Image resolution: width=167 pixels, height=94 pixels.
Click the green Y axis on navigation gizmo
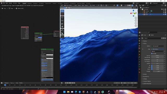135,13
